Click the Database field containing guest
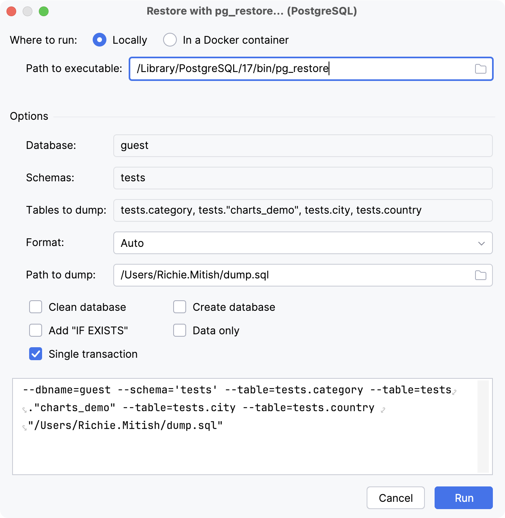 [x=303, y=146]
